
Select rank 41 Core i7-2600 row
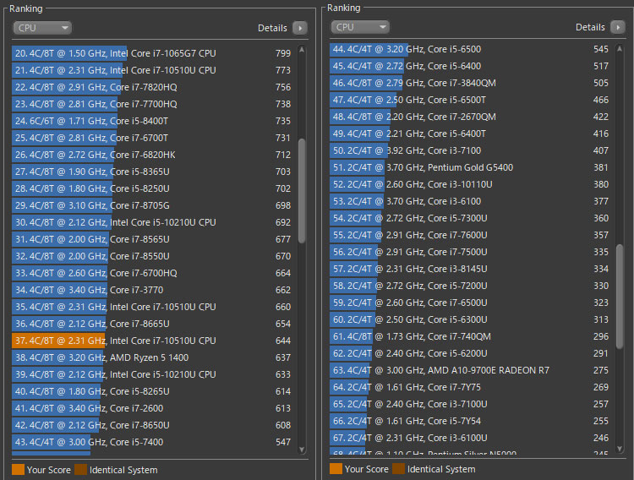point(153,408)
